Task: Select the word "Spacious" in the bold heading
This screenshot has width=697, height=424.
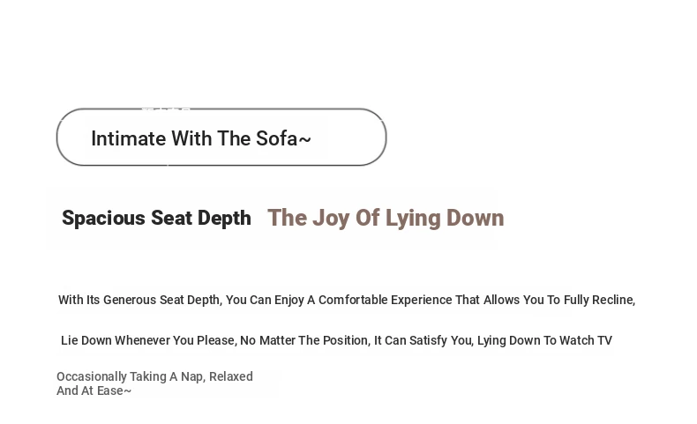Action: point(103,218)
